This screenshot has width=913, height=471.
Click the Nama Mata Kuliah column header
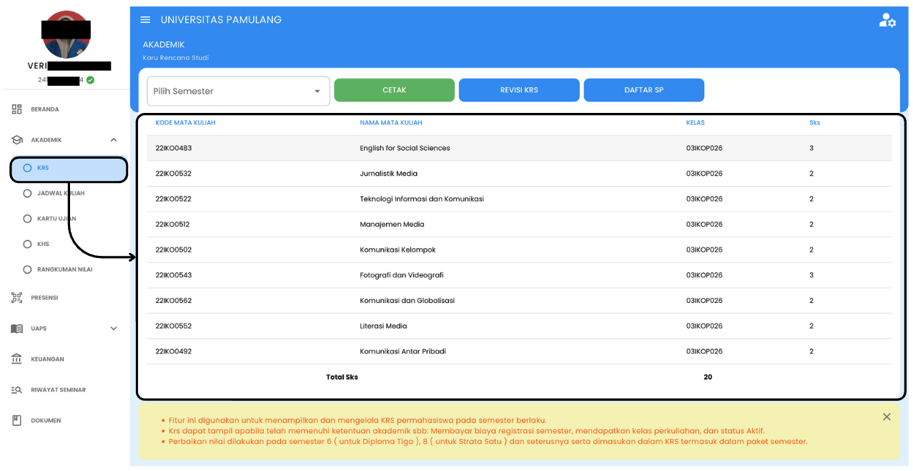click(x=391, y=123)
